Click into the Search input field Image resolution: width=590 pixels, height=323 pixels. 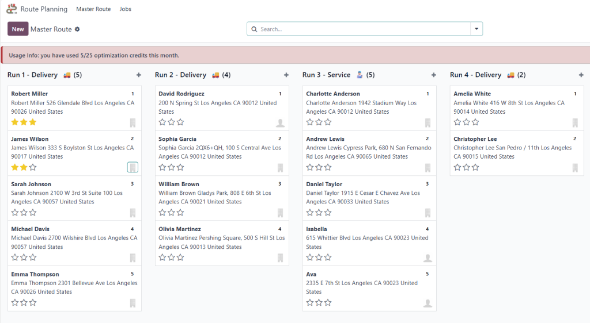coord(363,29)
